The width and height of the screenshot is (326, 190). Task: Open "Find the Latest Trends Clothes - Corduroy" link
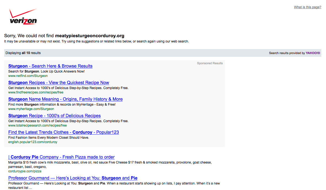pos(63,132)
